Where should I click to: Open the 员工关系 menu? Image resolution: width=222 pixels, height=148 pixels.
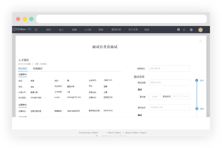click(133, 30)
